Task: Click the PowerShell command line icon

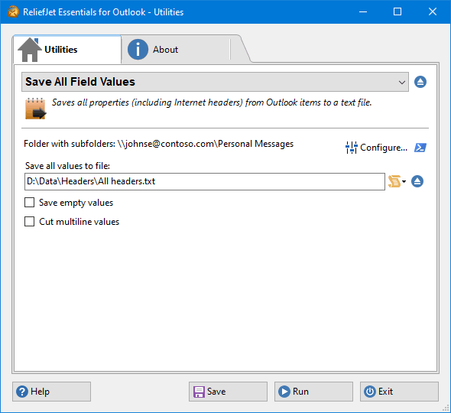Action: click(420, 148)
